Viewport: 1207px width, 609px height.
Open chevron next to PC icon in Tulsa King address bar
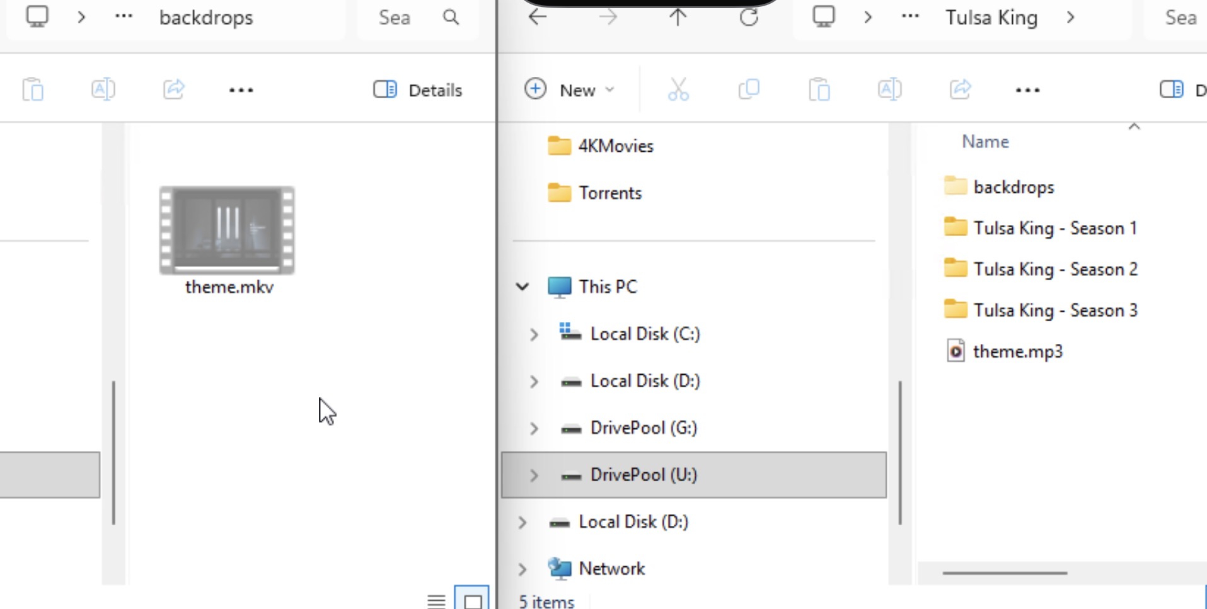867,17
